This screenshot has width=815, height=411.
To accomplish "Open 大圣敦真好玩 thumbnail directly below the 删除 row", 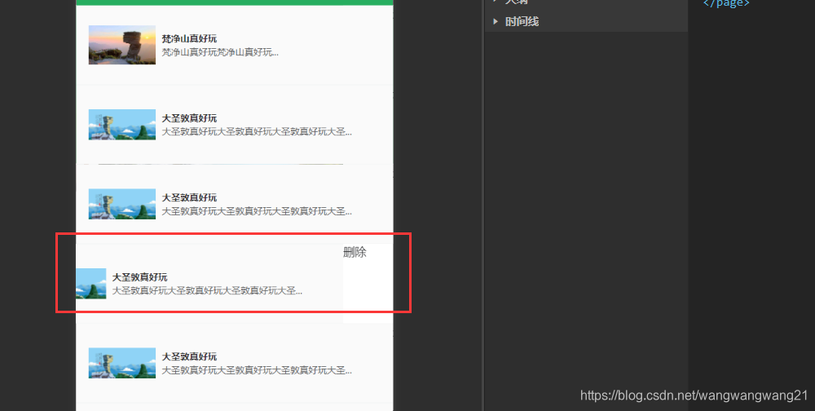I will coord(122,363).
